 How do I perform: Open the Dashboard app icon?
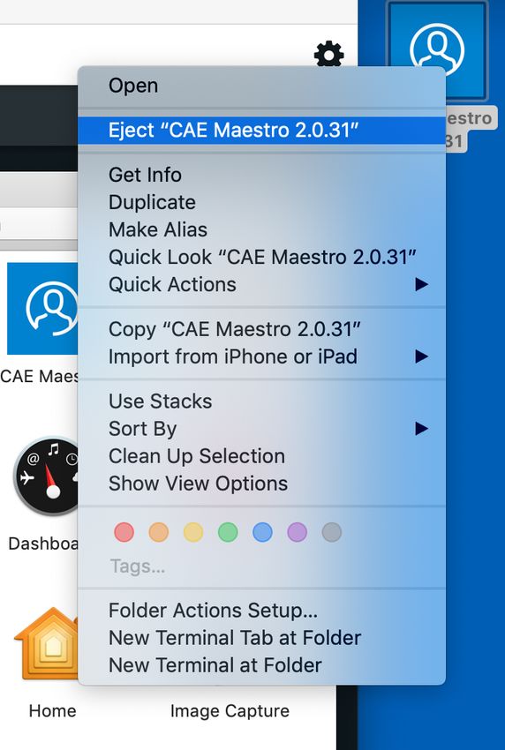tap(47, 476)
